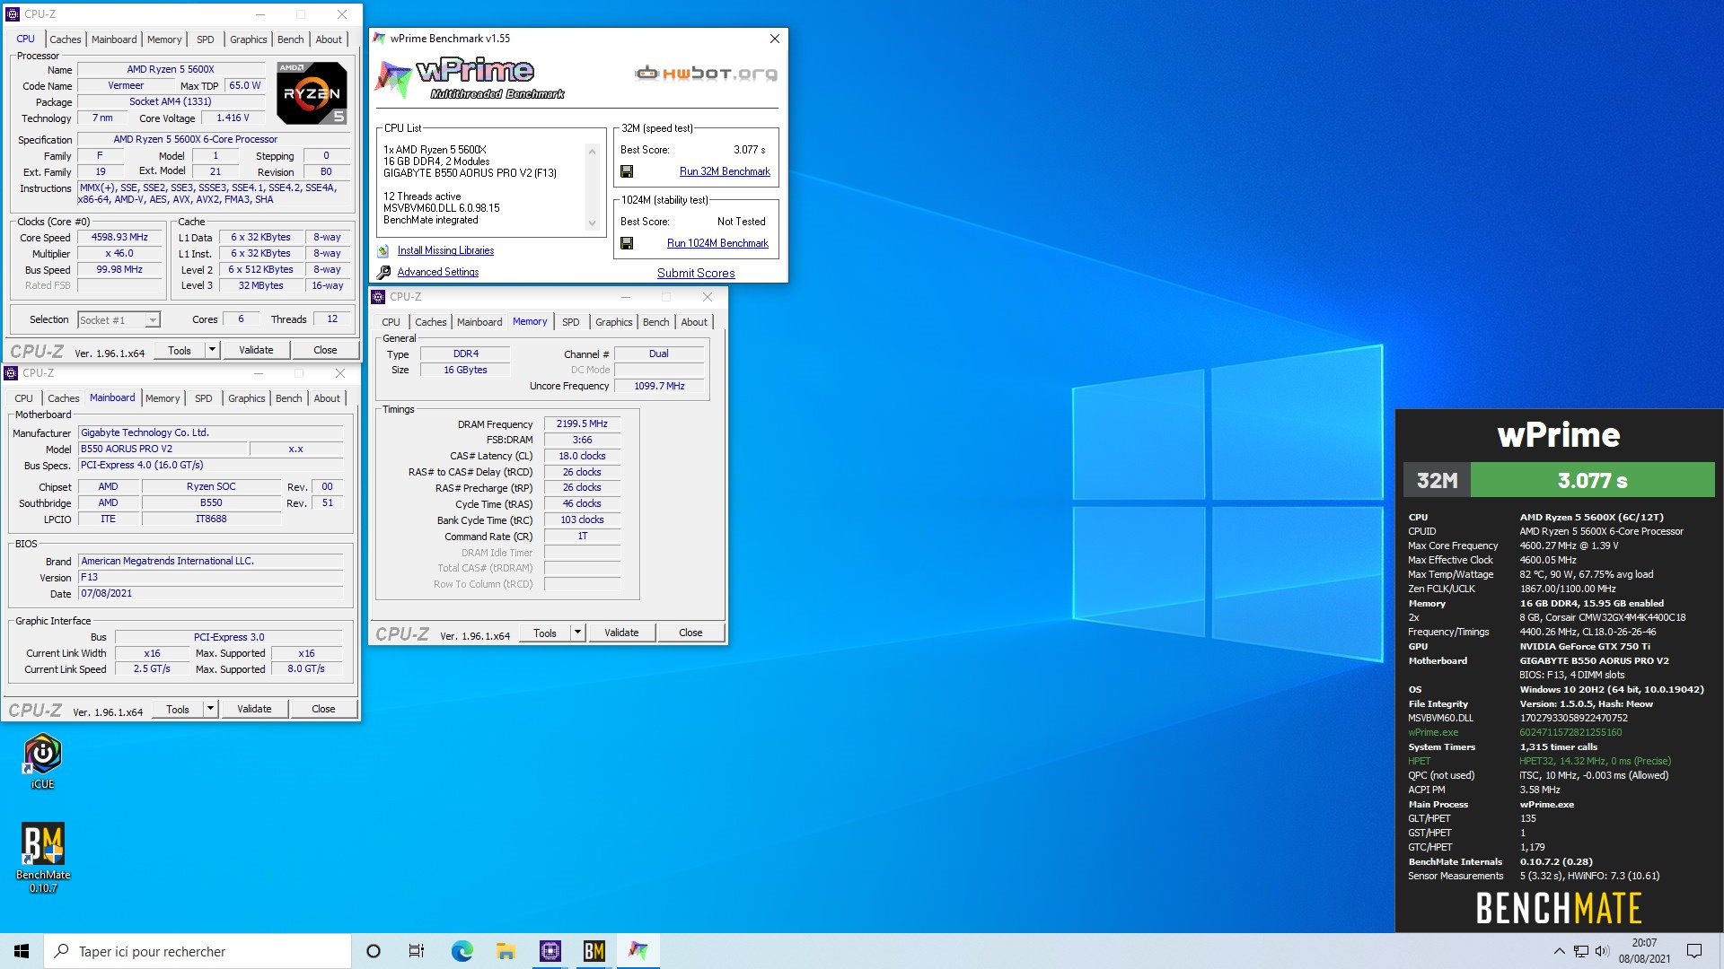Click DRAM Frequency value 2199.5 MHz
Viewport: 1724px width, 969px height.
click(582, 423)
